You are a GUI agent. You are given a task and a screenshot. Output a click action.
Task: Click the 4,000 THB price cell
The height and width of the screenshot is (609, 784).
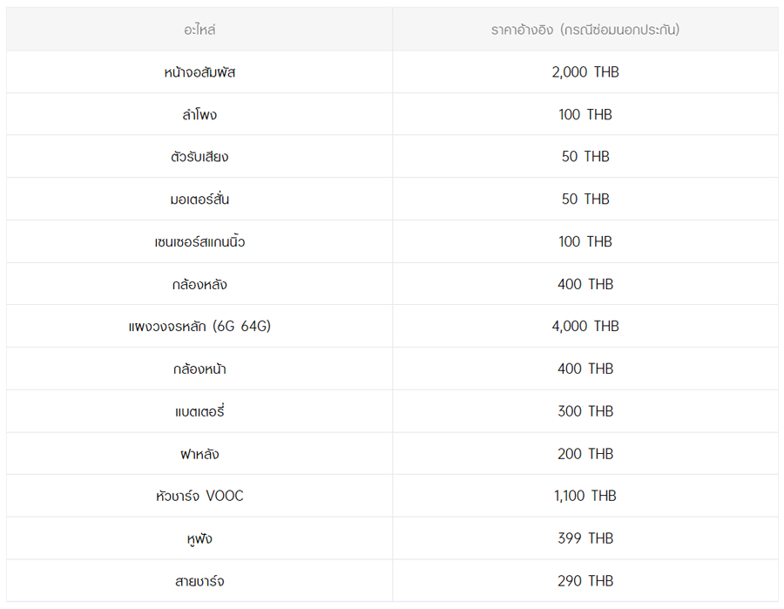tap(585, 326)
